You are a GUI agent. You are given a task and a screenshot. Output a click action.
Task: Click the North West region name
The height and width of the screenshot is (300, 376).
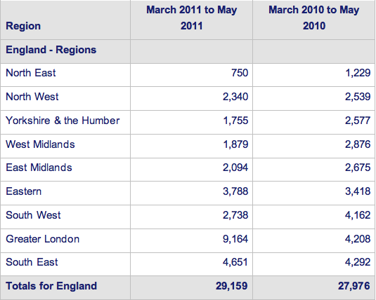(32, 97)
